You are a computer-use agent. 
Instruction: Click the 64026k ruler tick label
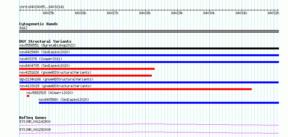[81, 13]
